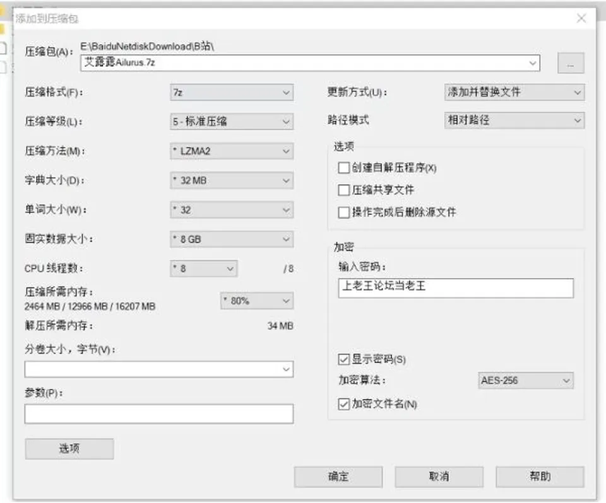Viewport: 606px width, 503px height.
Task: Enable 操作完成后删除源文件 checkbox
Action: pyautogui.click(x=343, y=212)
